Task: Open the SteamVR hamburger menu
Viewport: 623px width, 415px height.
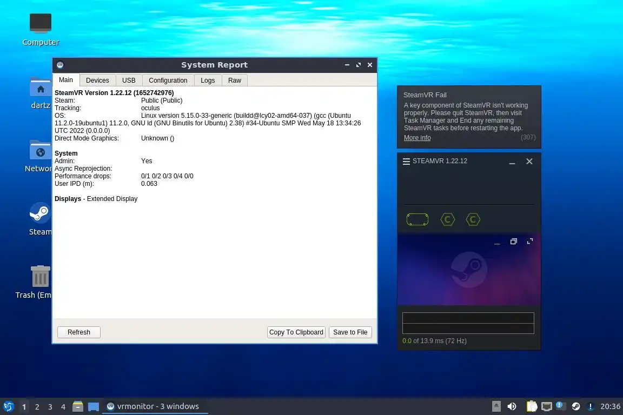Action: click(x=406, y=161)
